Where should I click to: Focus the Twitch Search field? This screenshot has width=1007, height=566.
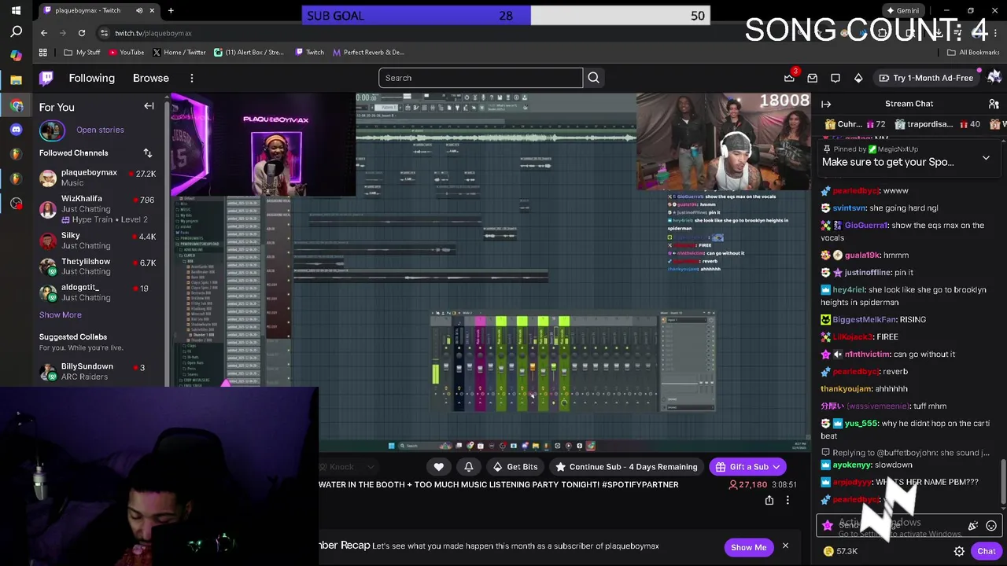pyautogui.click(x=481, y=78)
